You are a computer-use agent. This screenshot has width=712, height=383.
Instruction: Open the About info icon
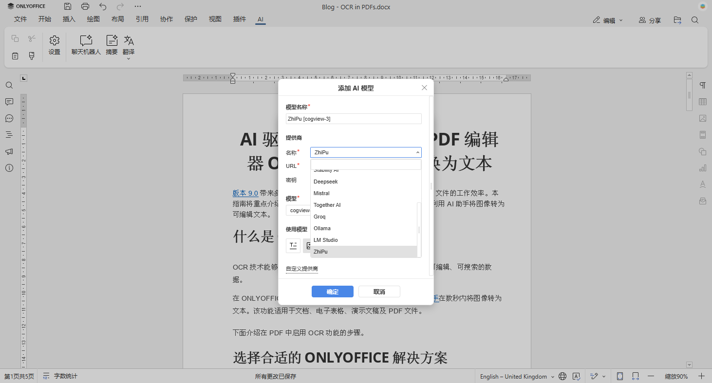coord(9,168)
